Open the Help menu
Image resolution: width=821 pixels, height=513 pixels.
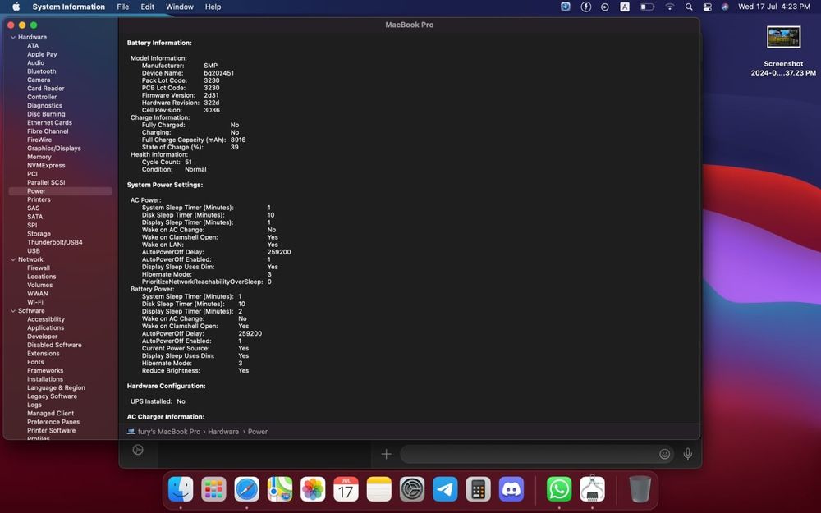point(213,7)
